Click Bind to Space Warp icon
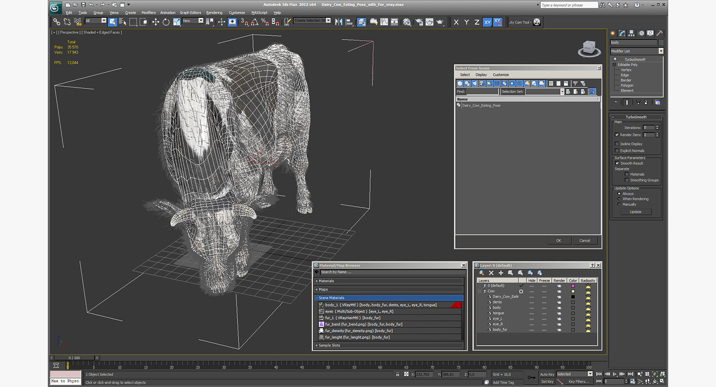 78,22
